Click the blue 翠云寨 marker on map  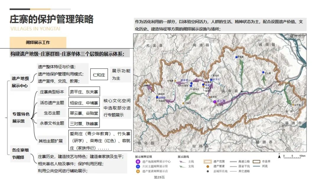(263, 72)
